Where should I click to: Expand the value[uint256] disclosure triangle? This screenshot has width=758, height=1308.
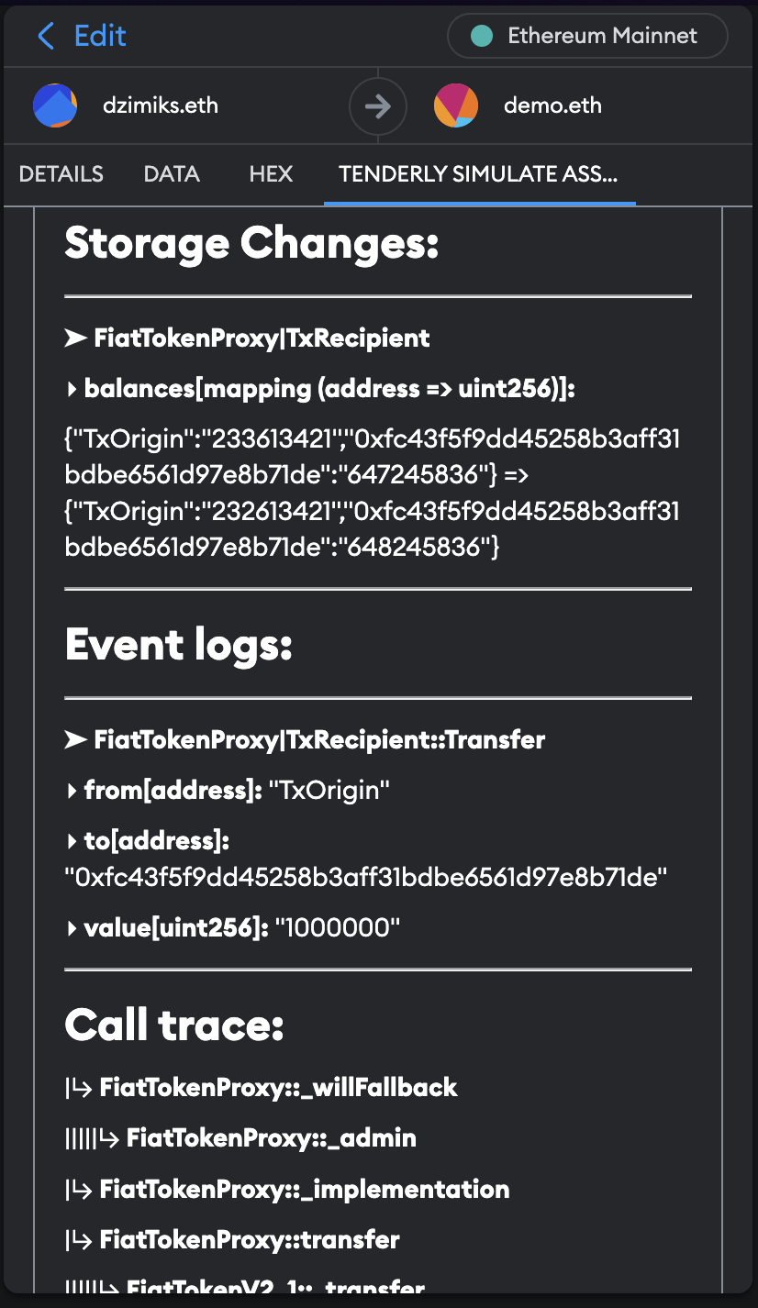click(72, 927)
